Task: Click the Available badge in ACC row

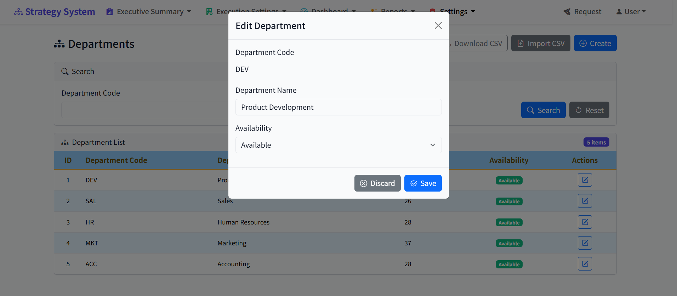Action: point(509,264)
